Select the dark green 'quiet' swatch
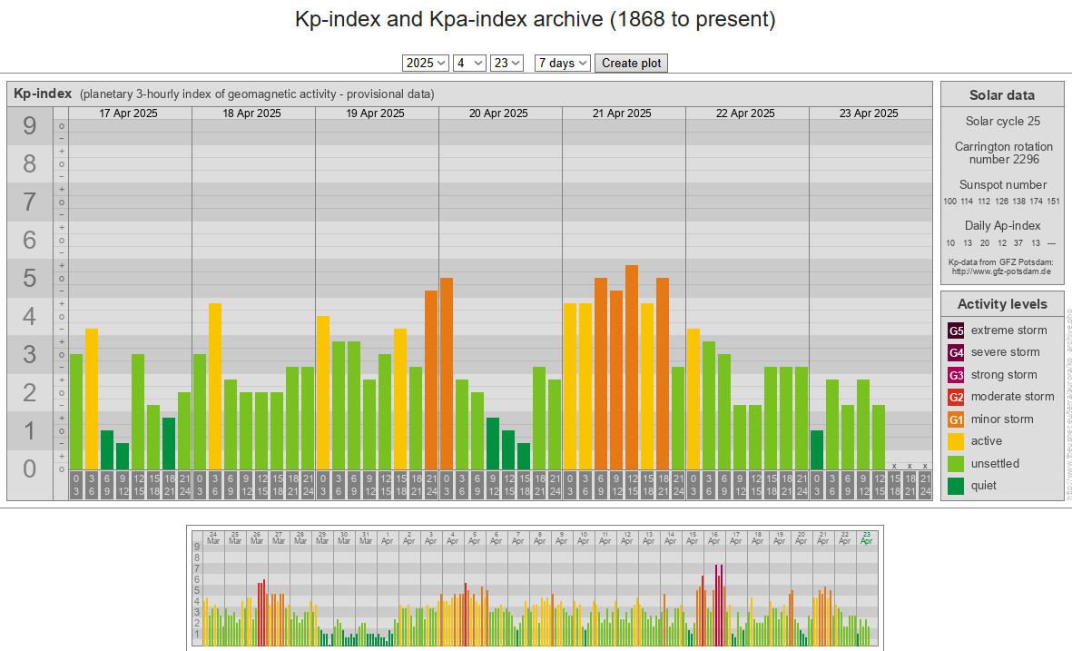 click(956, 486)
